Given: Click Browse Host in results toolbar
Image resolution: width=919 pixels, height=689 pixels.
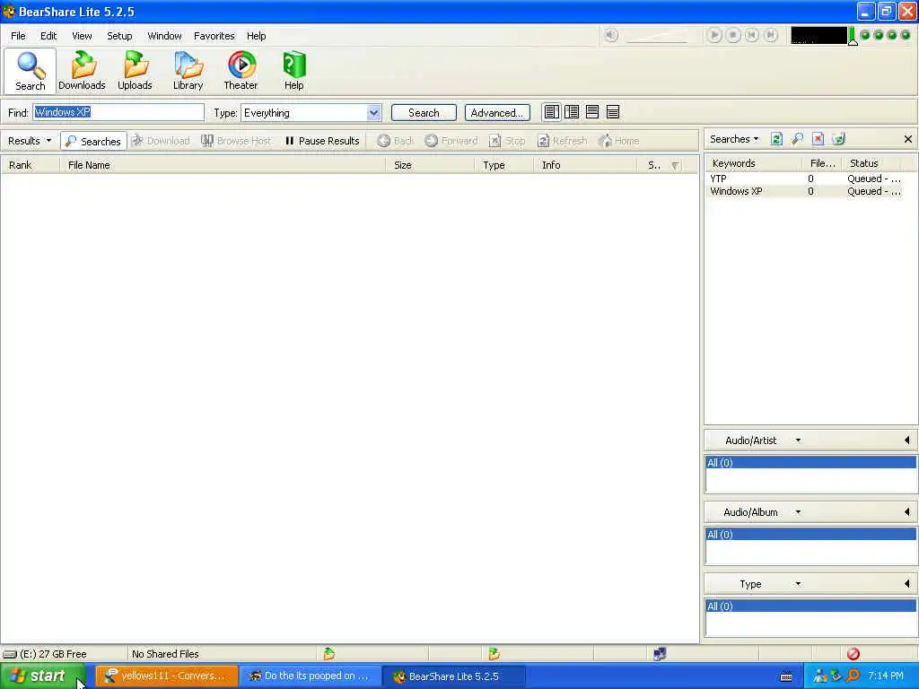Looking at the screenshot, I should [x=236, y=141].
